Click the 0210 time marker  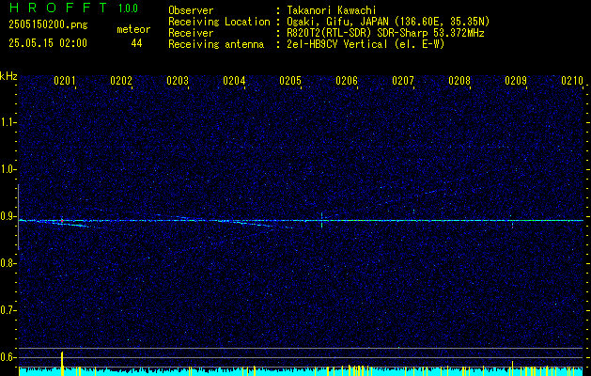tap(572, 81)
